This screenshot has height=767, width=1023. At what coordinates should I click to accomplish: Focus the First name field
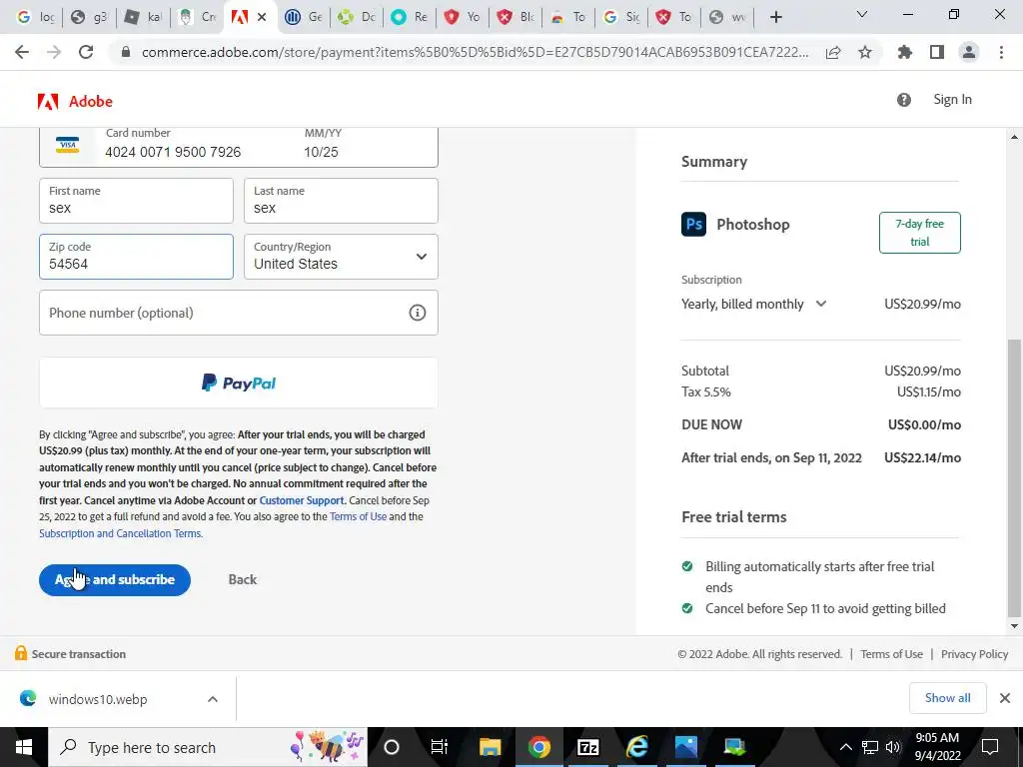pyautogui.click(x=136, y=201)
